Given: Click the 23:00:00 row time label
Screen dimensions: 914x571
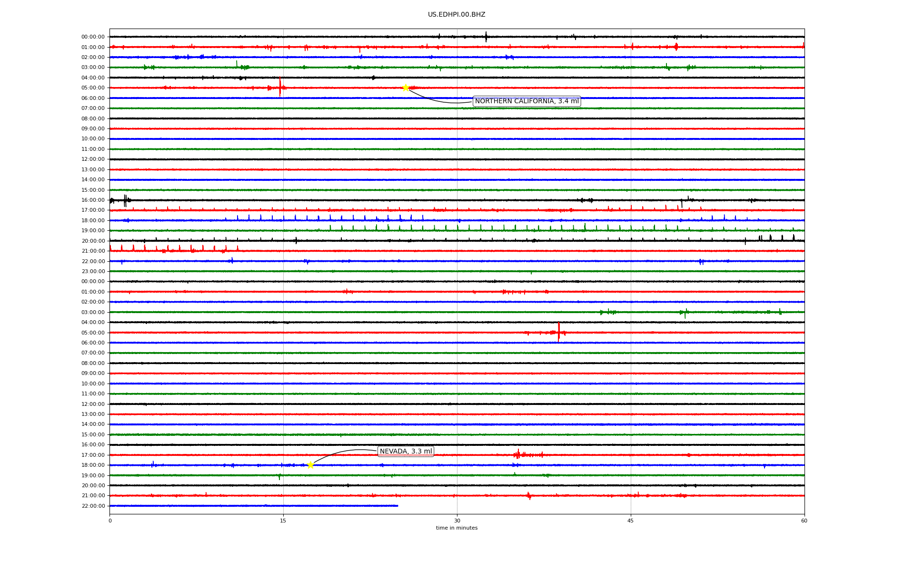Looking at the screenshot, I should (x=93, y=271).
